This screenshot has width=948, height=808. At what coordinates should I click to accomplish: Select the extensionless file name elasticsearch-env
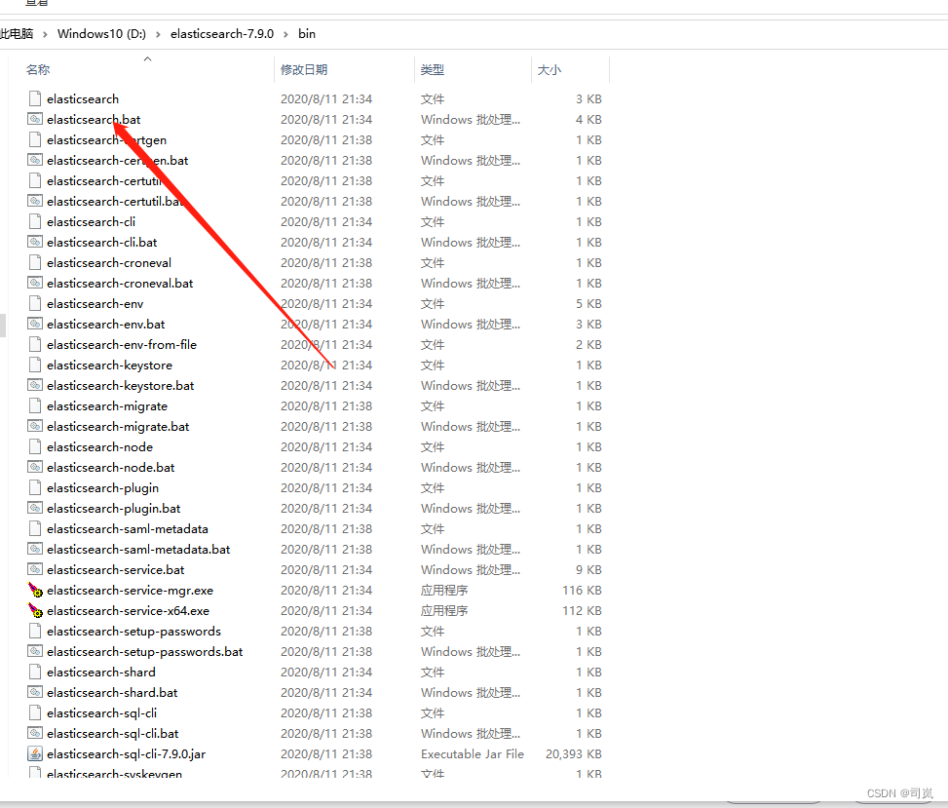[x=95, y=303]
